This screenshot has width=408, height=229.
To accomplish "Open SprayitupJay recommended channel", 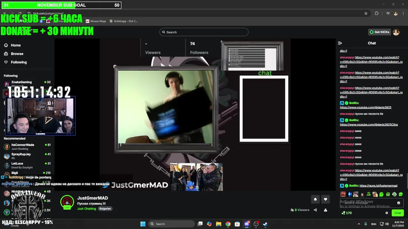I will [x=27, y=156].
